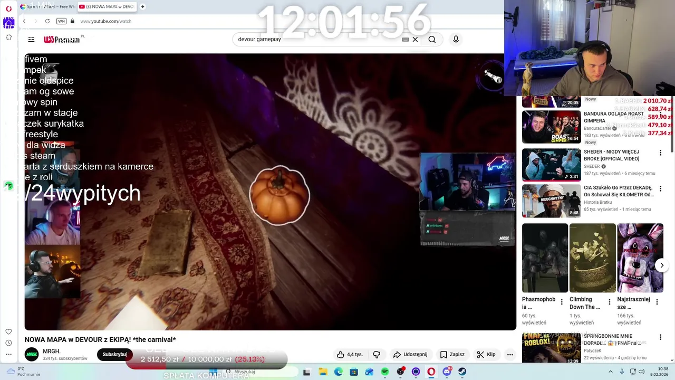675x380 pixels.
Task: Open a new browser tab with plus
Action: (x=142, y=7)
